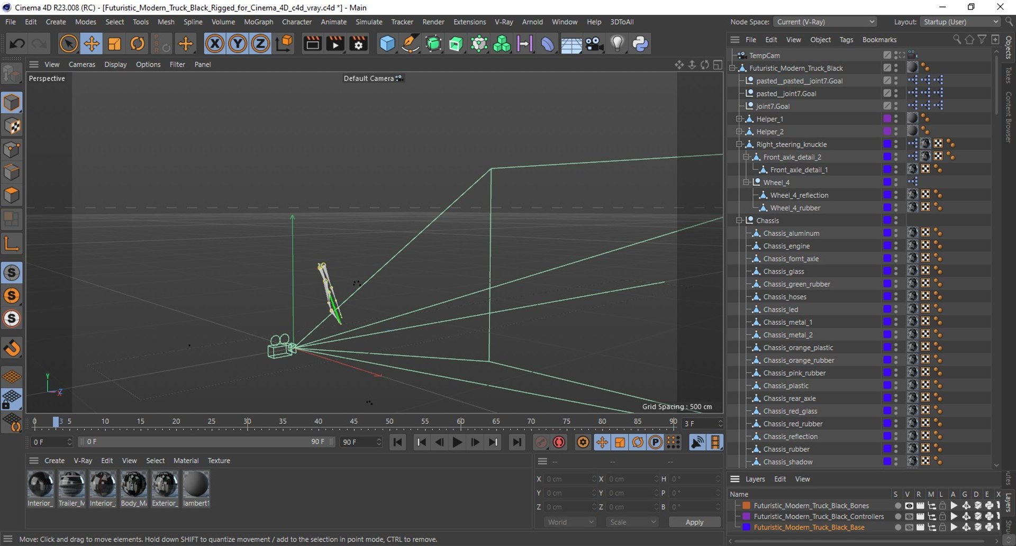Open the Subdivision Surface generator icon
Image resolution: width=1016 pixels, height=546 pixels.
[433, 43]
